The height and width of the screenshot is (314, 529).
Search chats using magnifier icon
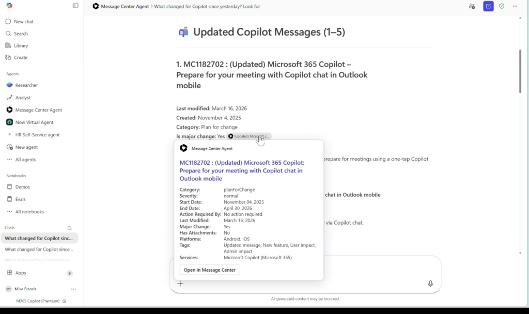click(x=70, y=228)
